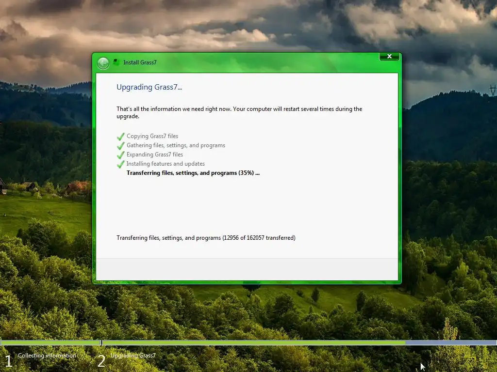
Task: Click the Upgrading Grass7... heading
Action: [x=149, y=87]
